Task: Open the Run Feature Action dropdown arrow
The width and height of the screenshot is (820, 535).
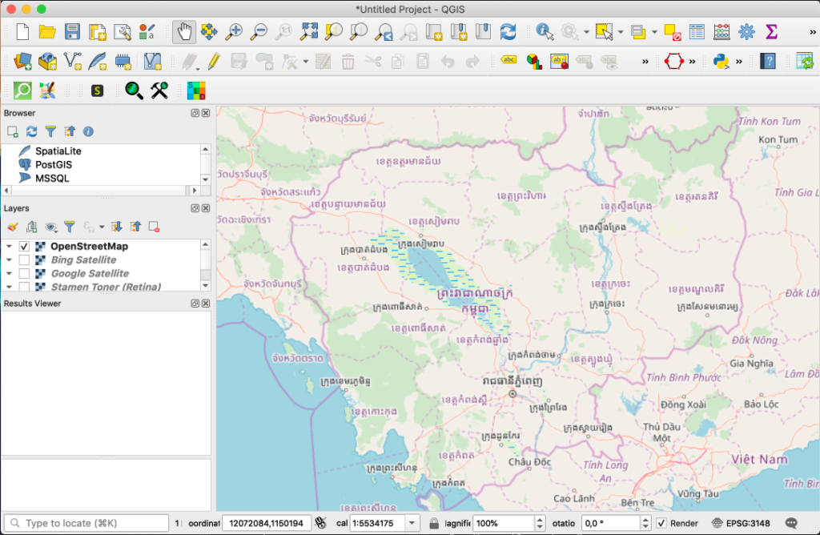Action: [586, 32]
